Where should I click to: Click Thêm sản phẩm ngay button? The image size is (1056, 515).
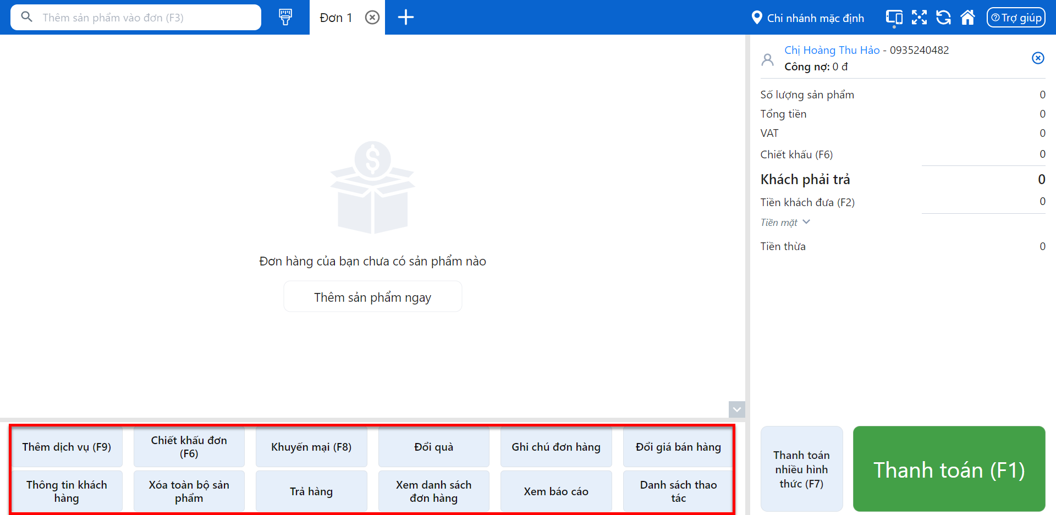click(372, 297)
